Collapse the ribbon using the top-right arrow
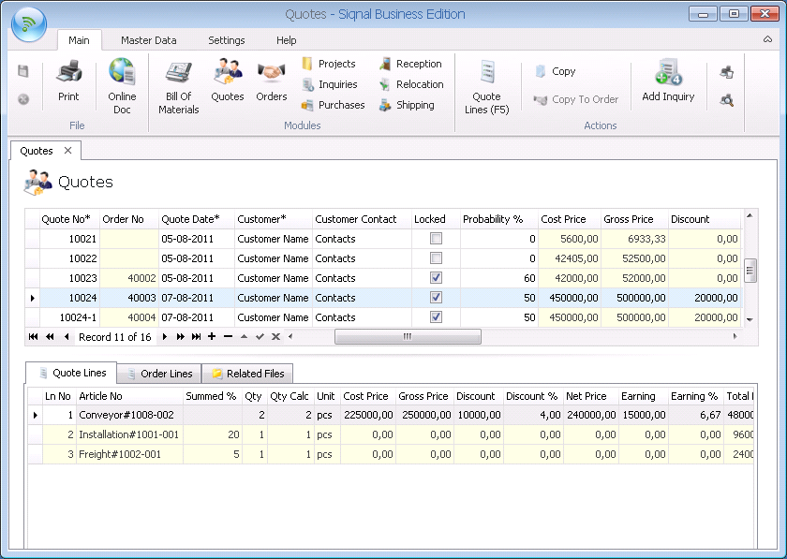The width and height of the screenshot is (787, 559). tap(768, 39)
